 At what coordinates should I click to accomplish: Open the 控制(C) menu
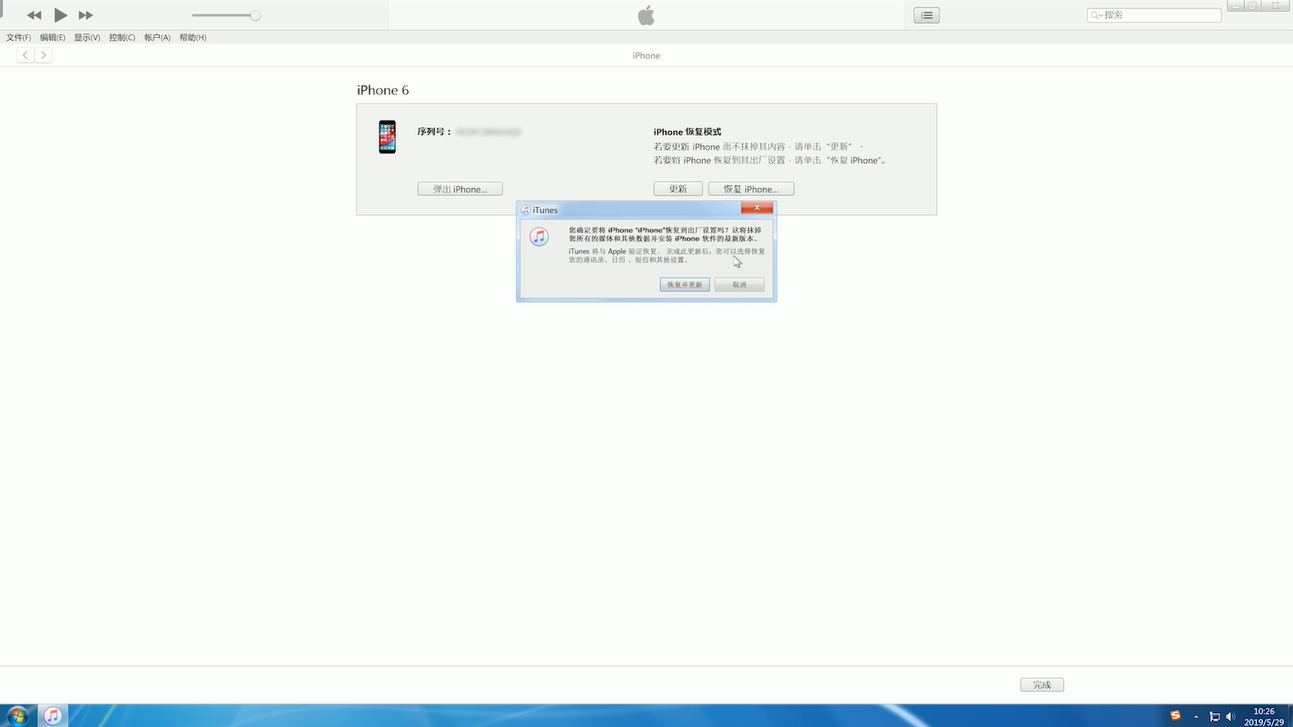122,37
